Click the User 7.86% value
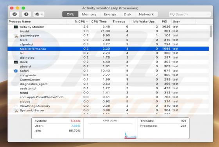Viewport: 219px width, 147px height. [x=76, y=126]
